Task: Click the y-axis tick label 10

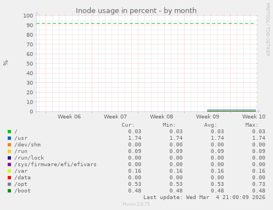Action: pos(30,102)
